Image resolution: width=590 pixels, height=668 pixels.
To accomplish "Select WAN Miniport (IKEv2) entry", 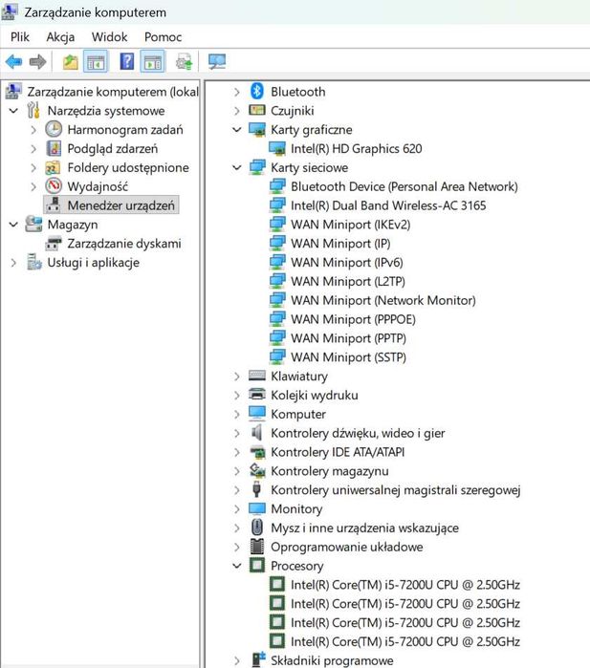I will [350, 225].
